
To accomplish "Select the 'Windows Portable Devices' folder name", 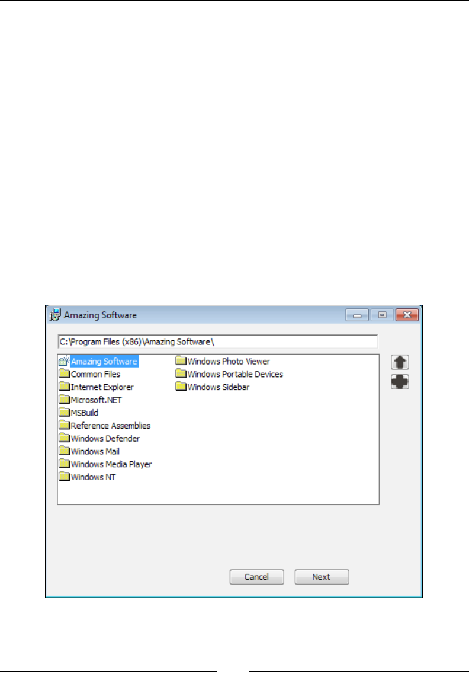I will (x=235, y=374).
